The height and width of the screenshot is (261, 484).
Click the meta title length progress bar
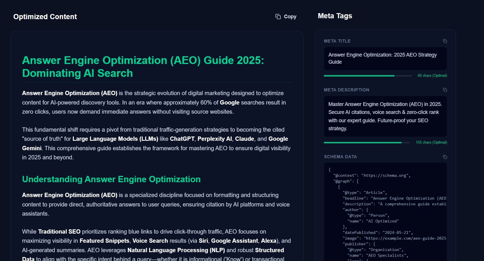click(368, 76)
